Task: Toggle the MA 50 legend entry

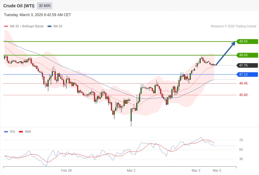Action: point(58,26)
